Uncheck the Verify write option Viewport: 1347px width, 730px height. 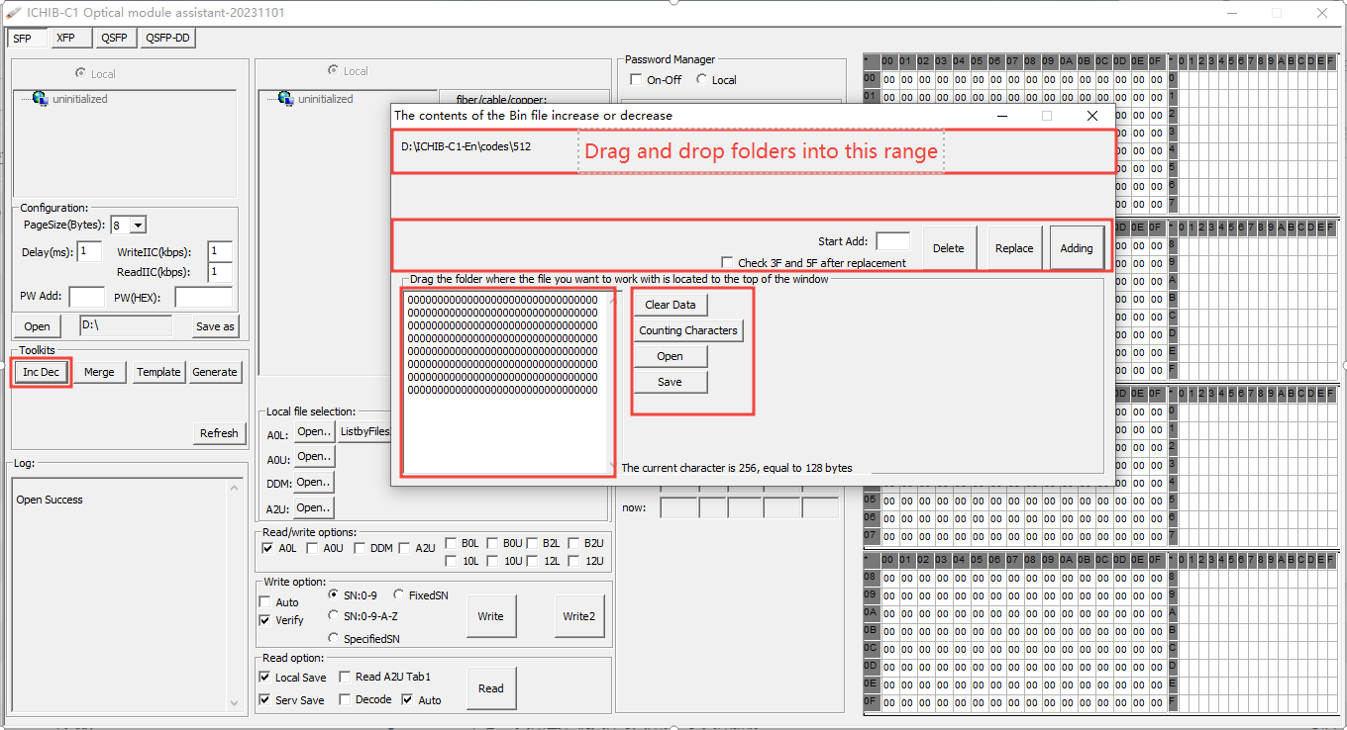tap(265, 620)
